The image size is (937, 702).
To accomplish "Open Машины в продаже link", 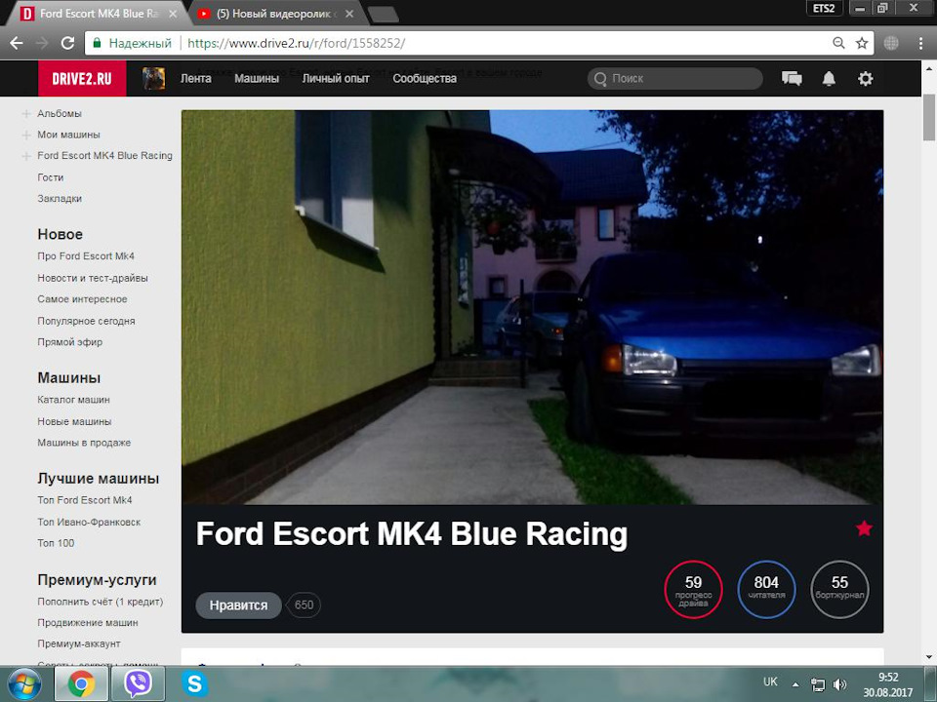I will pos(84,443).
